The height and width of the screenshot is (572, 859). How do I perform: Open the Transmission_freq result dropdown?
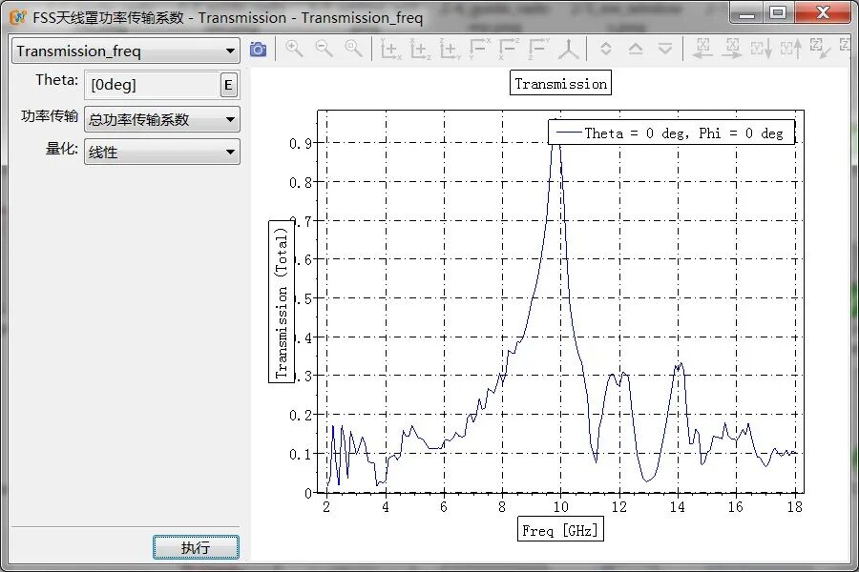126,51
